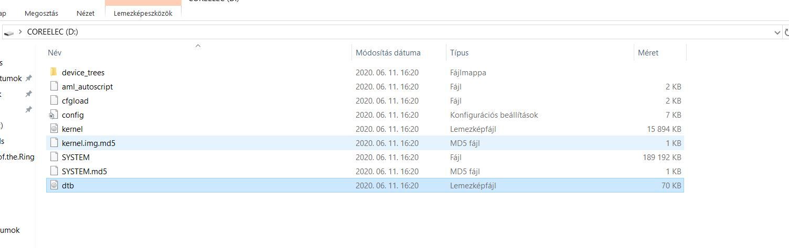
Task: Click the 189 192 KB size cell
Action: (662, 157)
